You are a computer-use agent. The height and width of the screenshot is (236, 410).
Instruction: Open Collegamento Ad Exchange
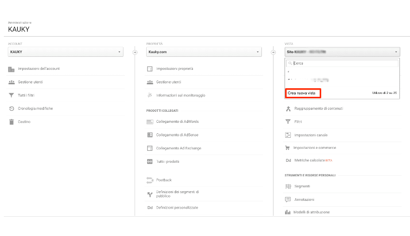pyautogui.click(x=178, y=148)
